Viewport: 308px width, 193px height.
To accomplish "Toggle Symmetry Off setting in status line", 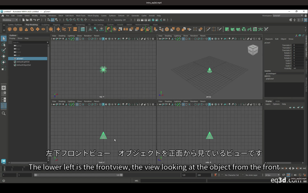I will pyautogui.click(x=120, y=20).
